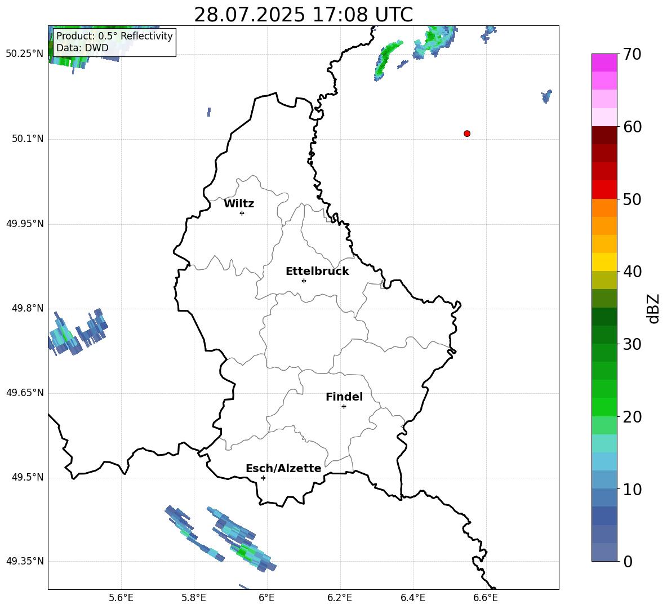Click the bright green colorbar segment above 20
The image size is (667, 609).
click(604, 407)
